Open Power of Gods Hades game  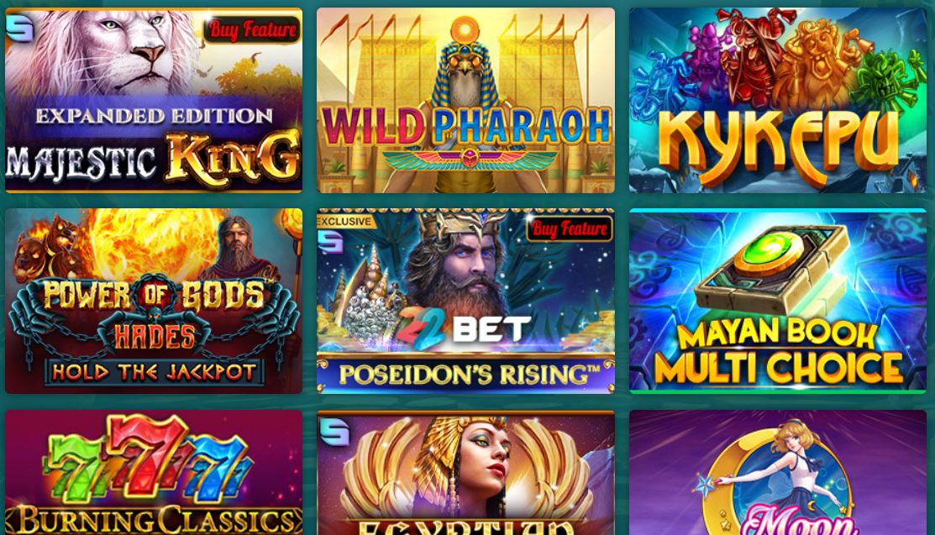click(x=154, y=302)
